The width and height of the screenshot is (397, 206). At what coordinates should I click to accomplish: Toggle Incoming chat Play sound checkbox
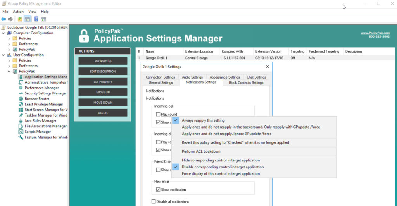click(x=158, y=142)
